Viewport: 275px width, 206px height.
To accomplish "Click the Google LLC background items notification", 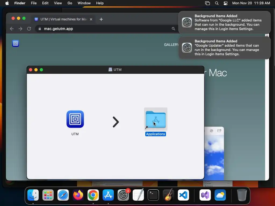I will coord(225,23).
